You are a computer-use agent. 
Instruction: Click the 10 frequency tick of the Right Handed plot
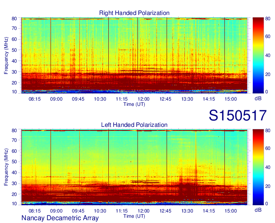[14, 92]
